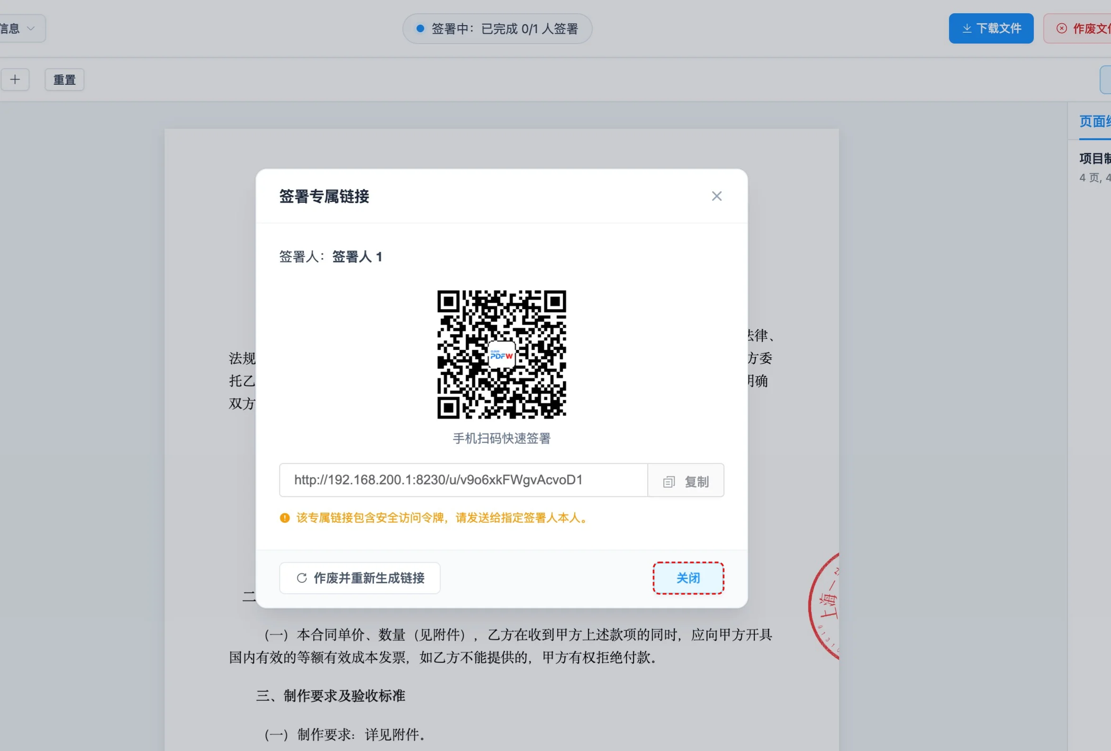This screenshot has width=1111, height=751.
Task: Click the 重置 reset button in toolbar
Action: coord(64,80)
